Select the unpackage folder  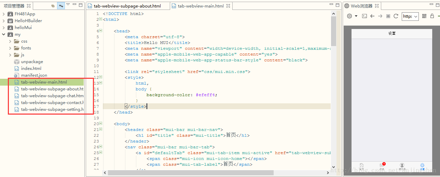click(32, 62)
